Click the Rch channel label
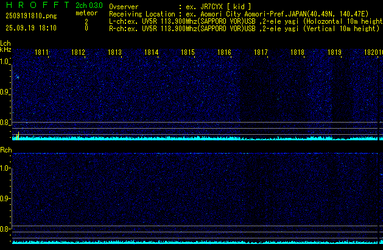Viewport: 383px width, 250px height. 5,150
